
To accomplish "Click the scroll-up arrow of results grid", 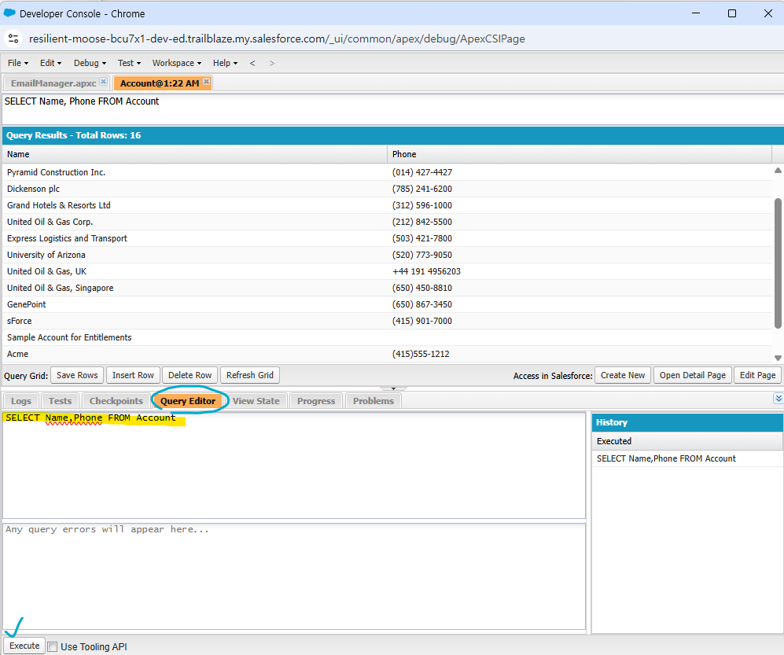I will click(778, 171).
